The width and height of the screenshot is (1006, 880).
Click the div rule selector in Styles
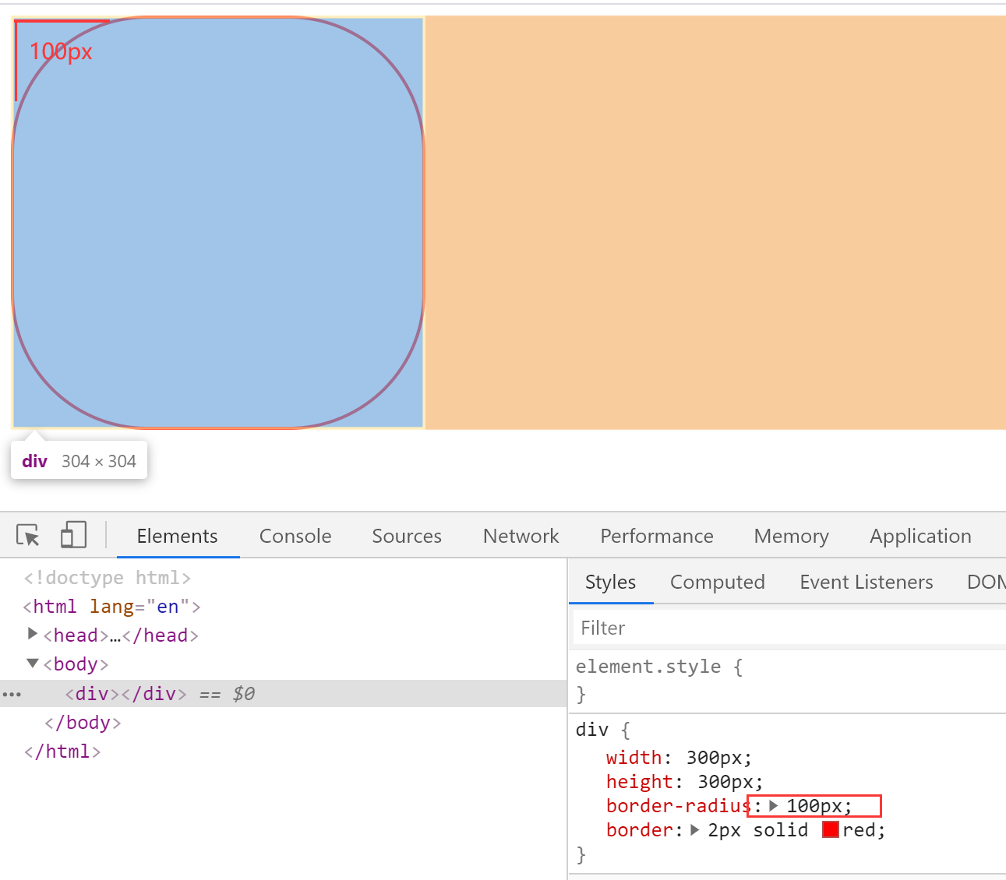[592, 730]
